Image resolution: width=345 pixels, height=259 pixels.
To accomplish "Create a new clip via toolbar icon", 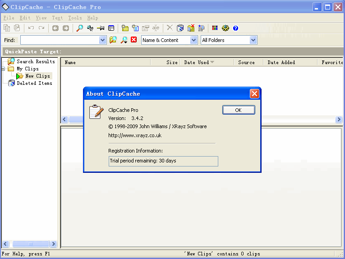I will (x=135, y=28).
